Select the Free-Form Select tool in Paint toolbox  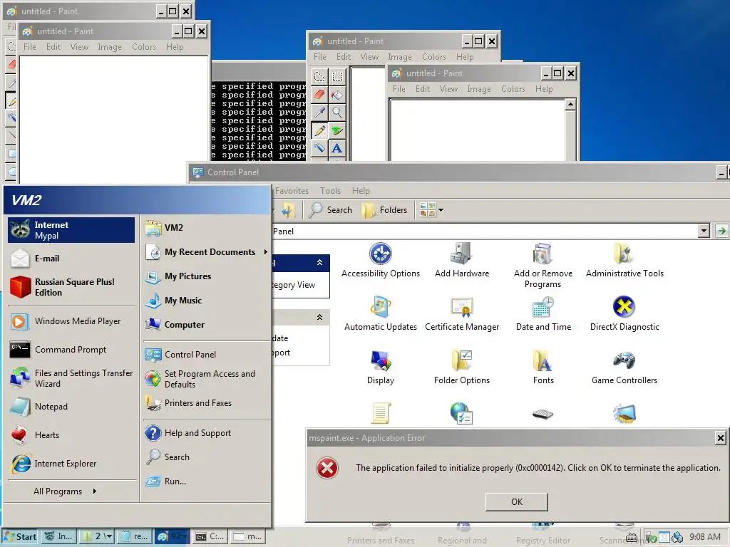[x=319, y=76]
